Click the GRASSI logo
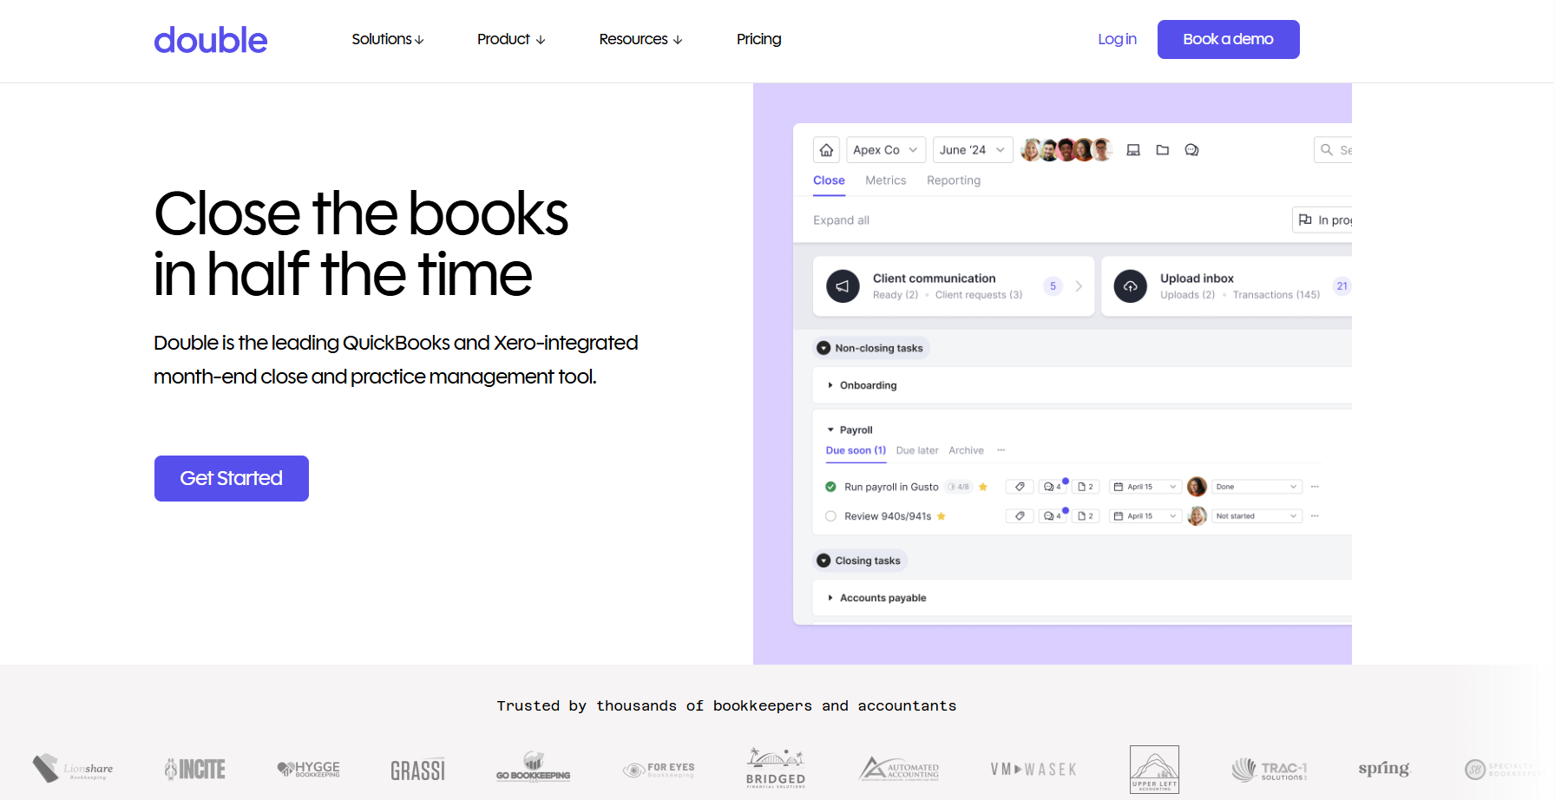Viewport: 1555px width, 800px height. click(417, 770)
